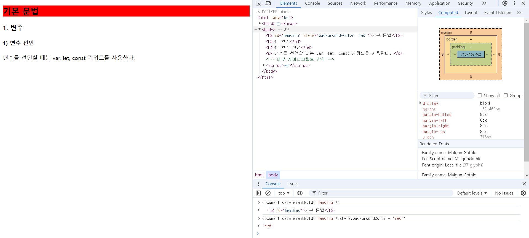The width and height of the screenshot is (529, 238).
Task: Open the top JavaScript context dropdown
Action: 284,193
